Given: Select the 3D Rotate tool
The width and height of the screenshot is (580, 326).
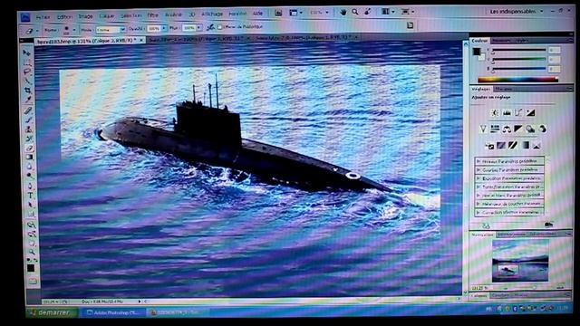Looking at the screenshot, I should click(32, 225).
